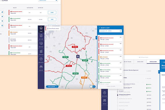Expand the View Legend dropdown
This screenshot has height=110, width=165.
coord(52,86)
